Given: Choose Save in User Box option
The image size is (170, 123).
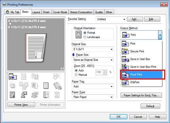Looking at the screenshot, I should point(141,59).
